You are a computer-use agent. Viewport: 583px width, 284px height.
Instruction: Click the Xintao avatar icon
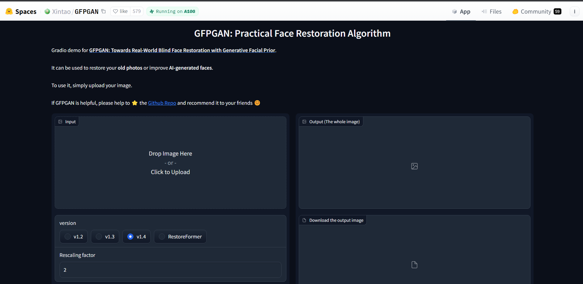47,11
